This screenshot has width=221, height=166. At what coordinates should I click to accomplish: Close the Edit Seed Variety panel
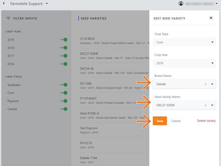(211, 18)
